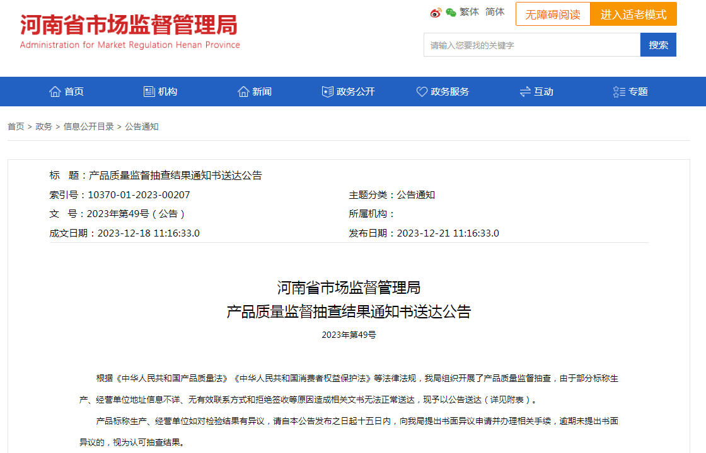Open 公告通知 breadcrumb link
Image resolution: width=706 pixels, height=453 pixels.
(142, 126)
